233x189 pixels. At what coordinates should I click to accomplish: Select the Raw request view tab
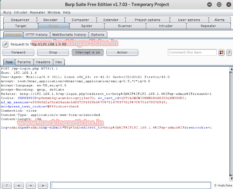point(9,62)
